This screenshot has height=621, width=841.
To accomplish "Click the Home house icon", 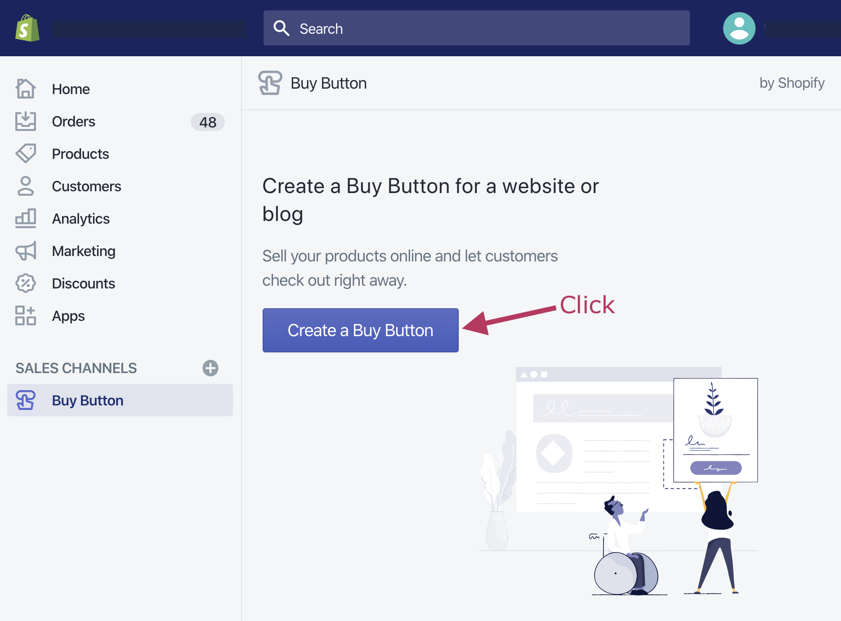I will 26,89.
